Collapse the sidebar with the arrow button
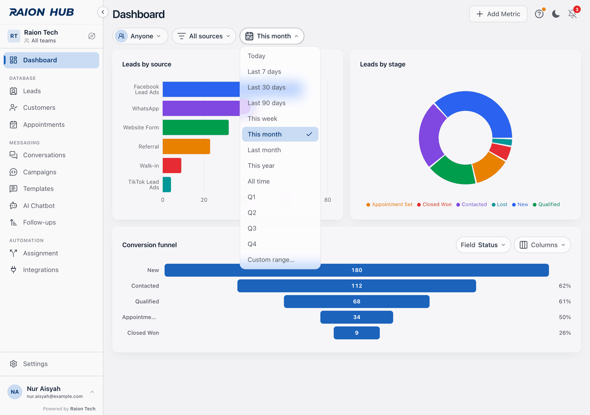The image size is (590, 415). point(103,12)
